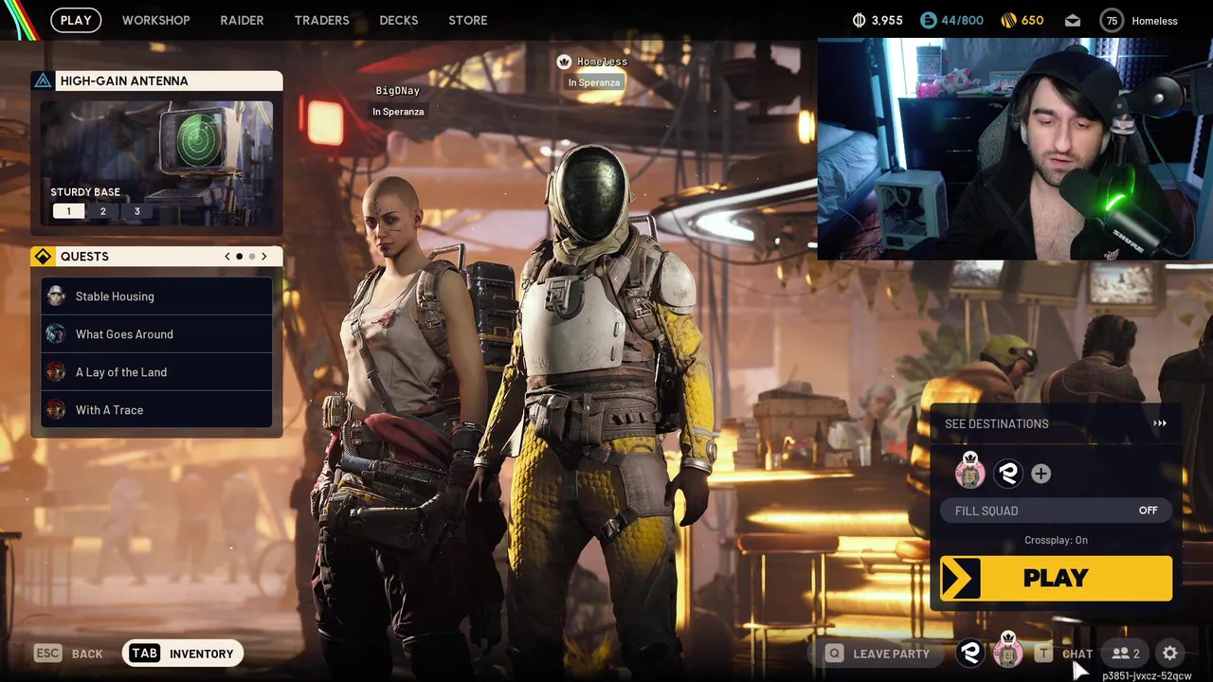The height and width of the screenshot is (682, 1213).
Task: Open the A Lay of the Land quest
Action: [x=156, y=372]
